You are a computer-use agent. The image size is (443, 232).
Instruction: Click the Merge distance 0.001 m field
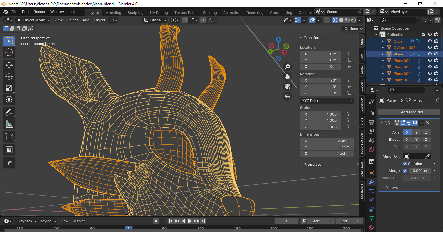(x=420, y=171)
